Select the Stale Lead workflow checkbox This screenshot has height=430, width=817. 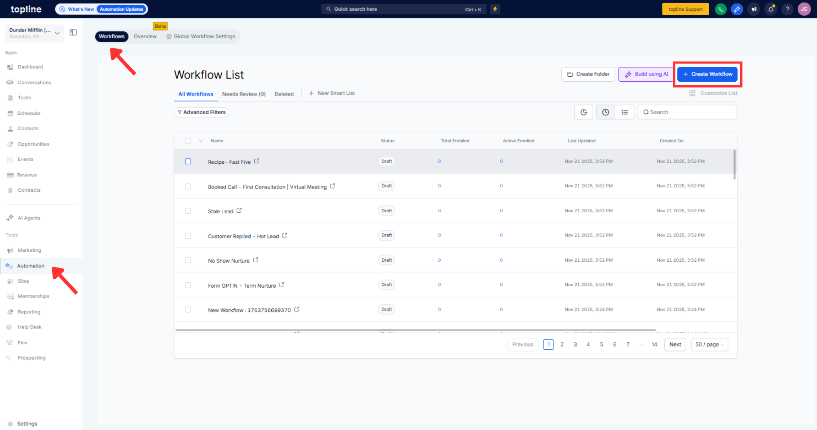[x=188, y=211]
